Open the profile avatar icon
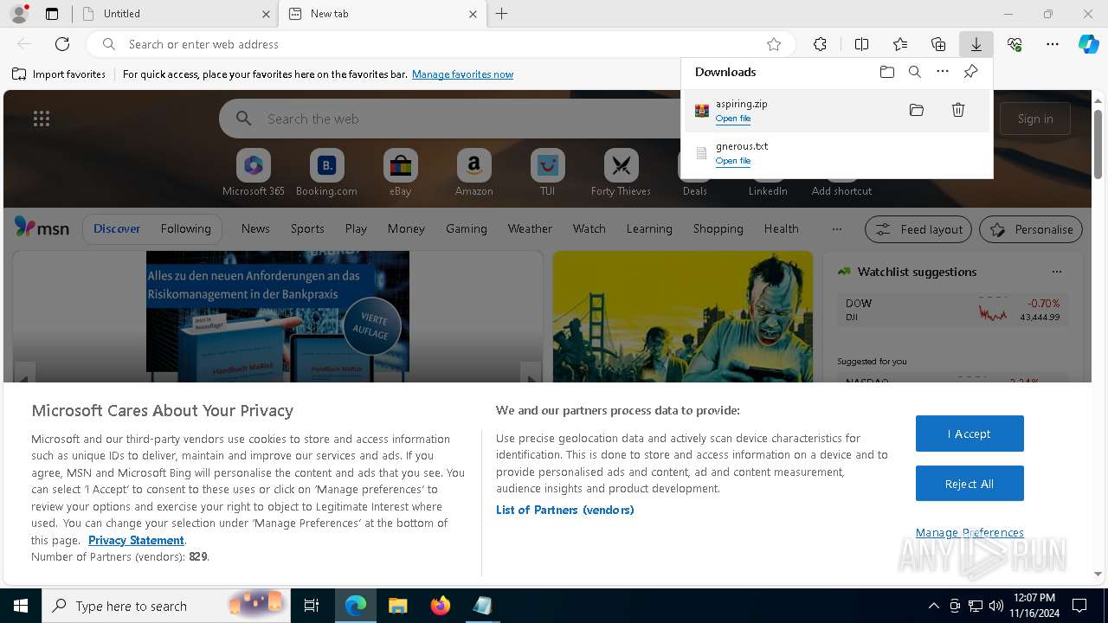The image size is (1108, 623). pyautogui.click(x=18, y=14)
